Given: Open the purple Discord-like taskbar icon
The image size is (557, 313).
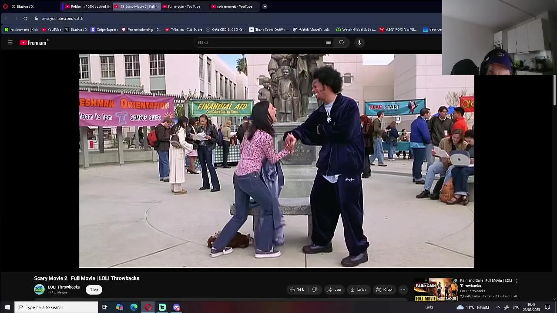Looking at the screenshot, I should coord(176,307).
